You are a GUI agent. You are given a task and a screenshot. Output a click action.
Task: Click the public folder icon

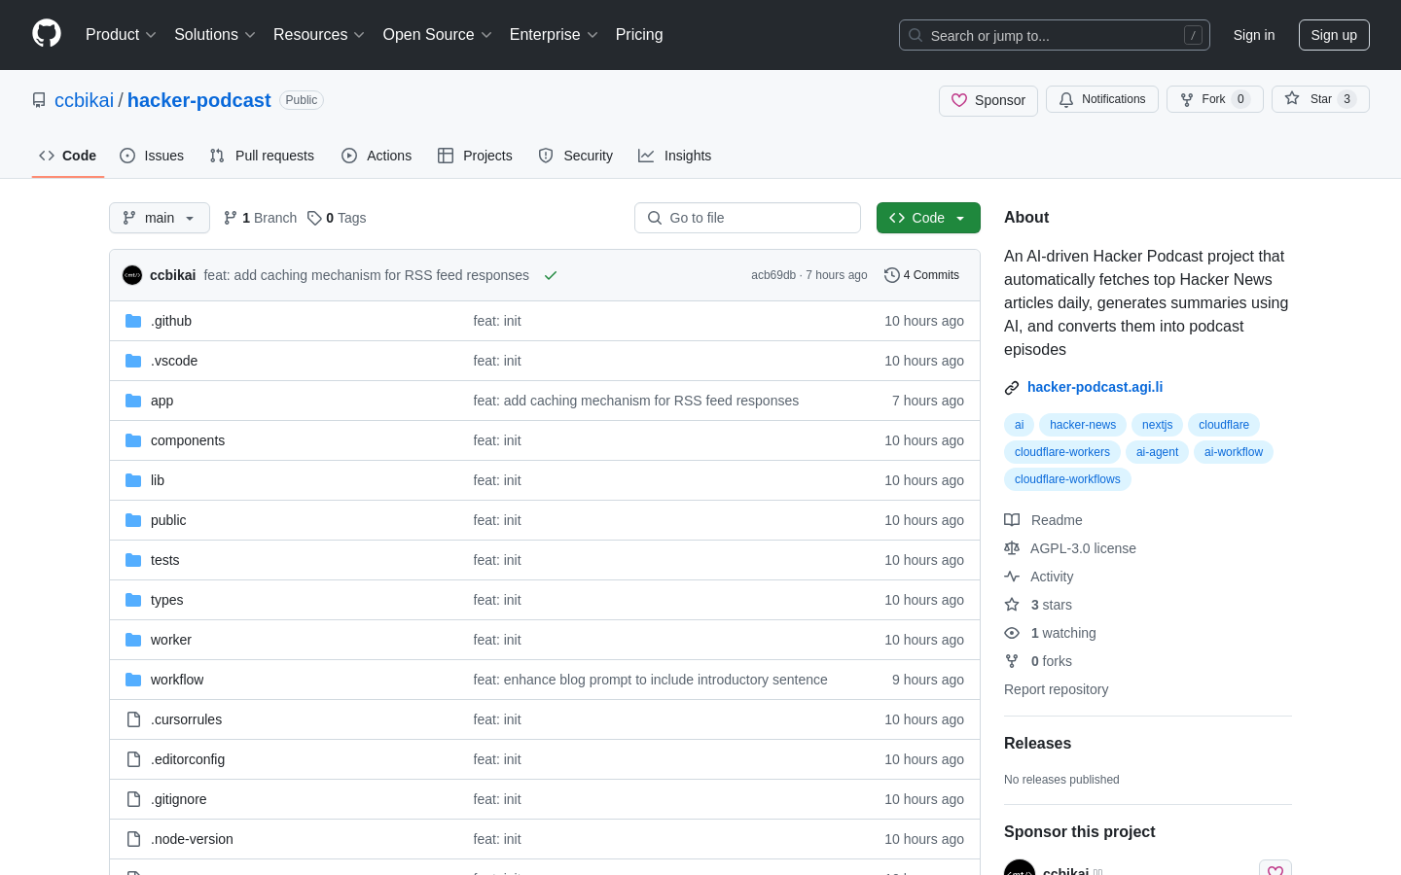pos(133,520)
